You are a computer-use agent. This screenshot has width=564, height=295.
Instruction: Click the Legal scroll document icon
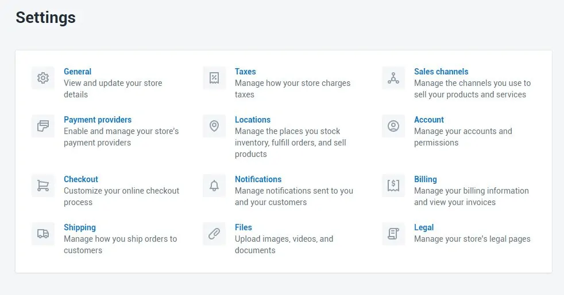393,234
